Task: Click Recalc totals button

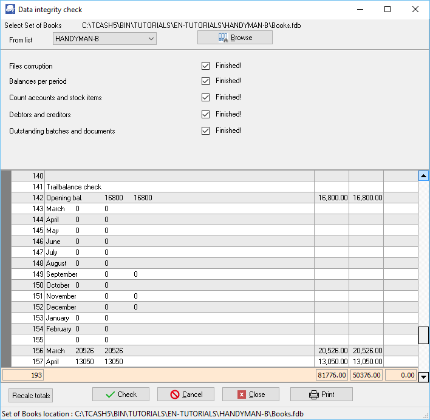Action: pyautogui.click(x=31, y=396)
